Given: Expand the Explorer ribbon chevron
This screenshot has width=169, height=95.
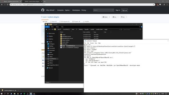Looking at the screenshot, I should [139, 27].
